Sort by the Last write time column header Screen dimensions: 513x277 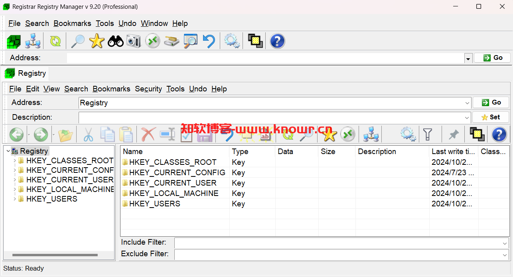coord(454,152)
